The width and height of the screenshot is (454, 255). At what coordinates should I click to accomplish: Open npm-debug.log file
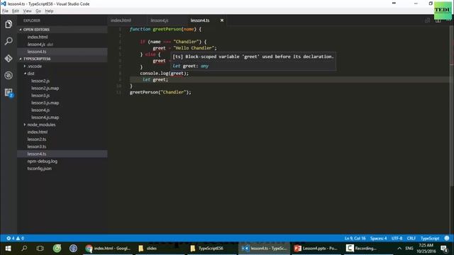pos(43,161)
